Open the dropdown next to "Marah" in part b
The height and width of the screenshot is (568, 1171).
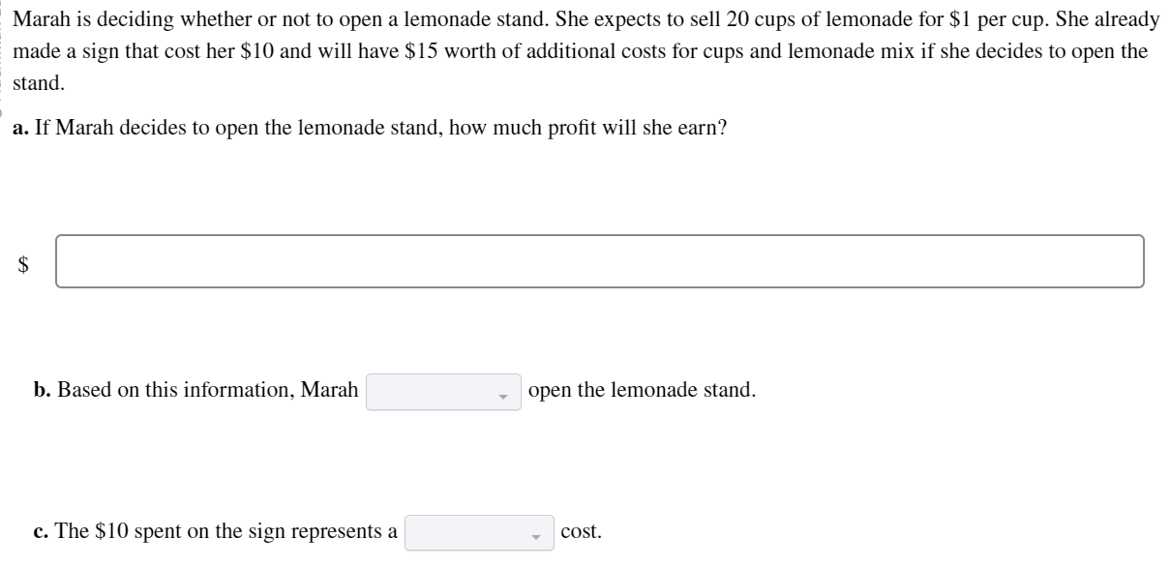[x=442, y=391]
